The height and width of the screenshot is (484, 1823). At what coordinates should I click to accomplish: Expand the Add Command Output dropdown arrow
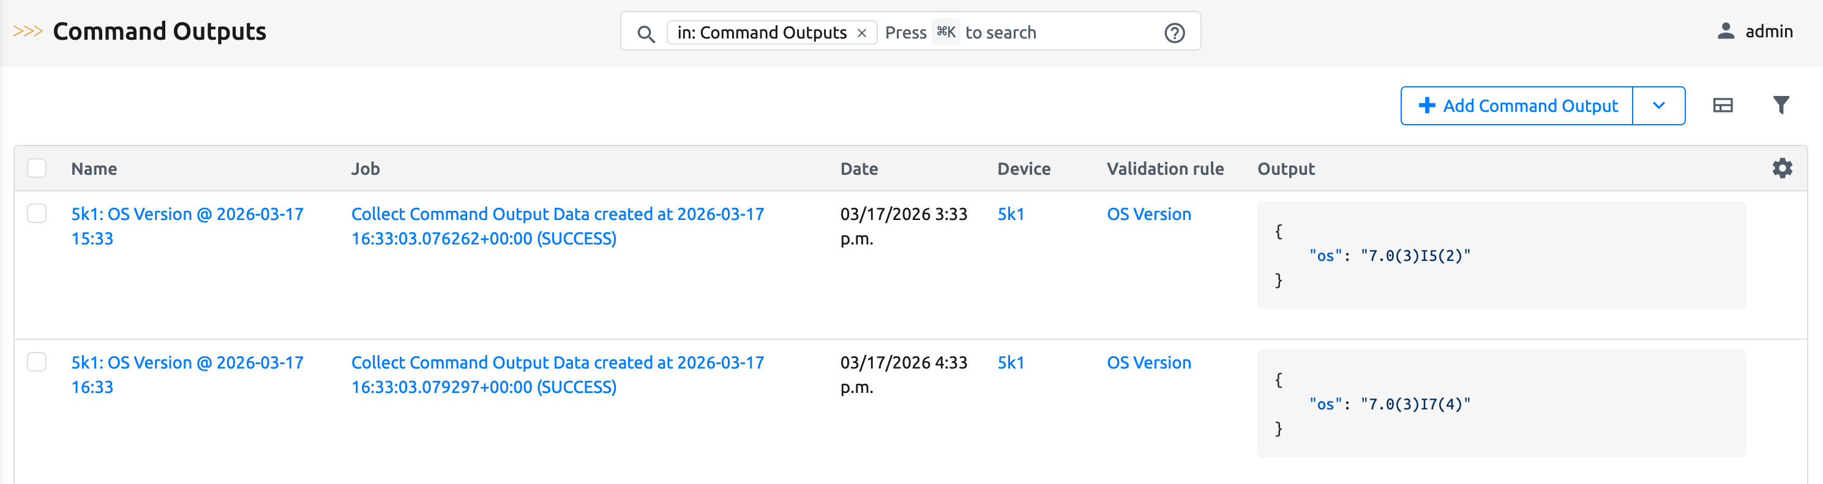(x=1659, y=105)
